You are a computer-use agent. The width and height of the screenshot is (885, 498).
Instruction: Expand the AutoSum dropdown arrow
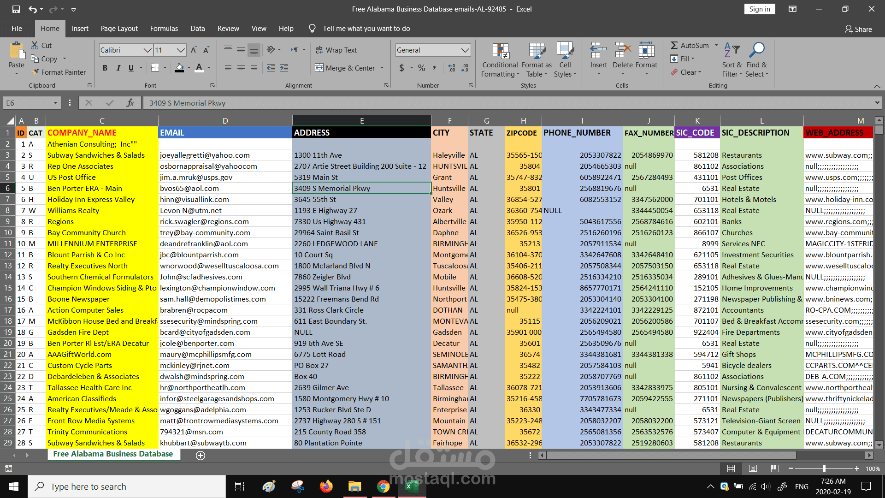716,45
